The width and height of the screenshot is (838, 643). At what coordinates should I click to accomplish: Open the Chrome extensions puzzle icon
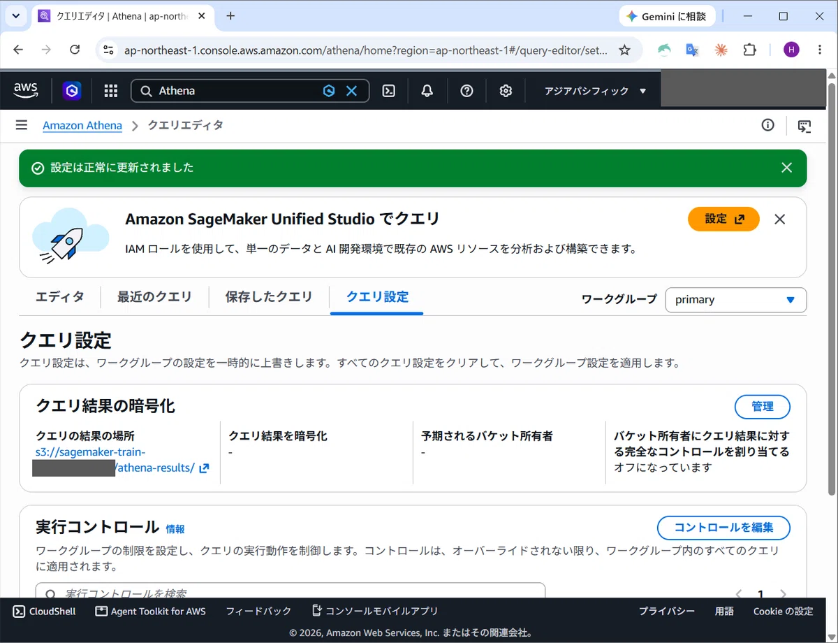pyautogui.click(x=750, y=50)
